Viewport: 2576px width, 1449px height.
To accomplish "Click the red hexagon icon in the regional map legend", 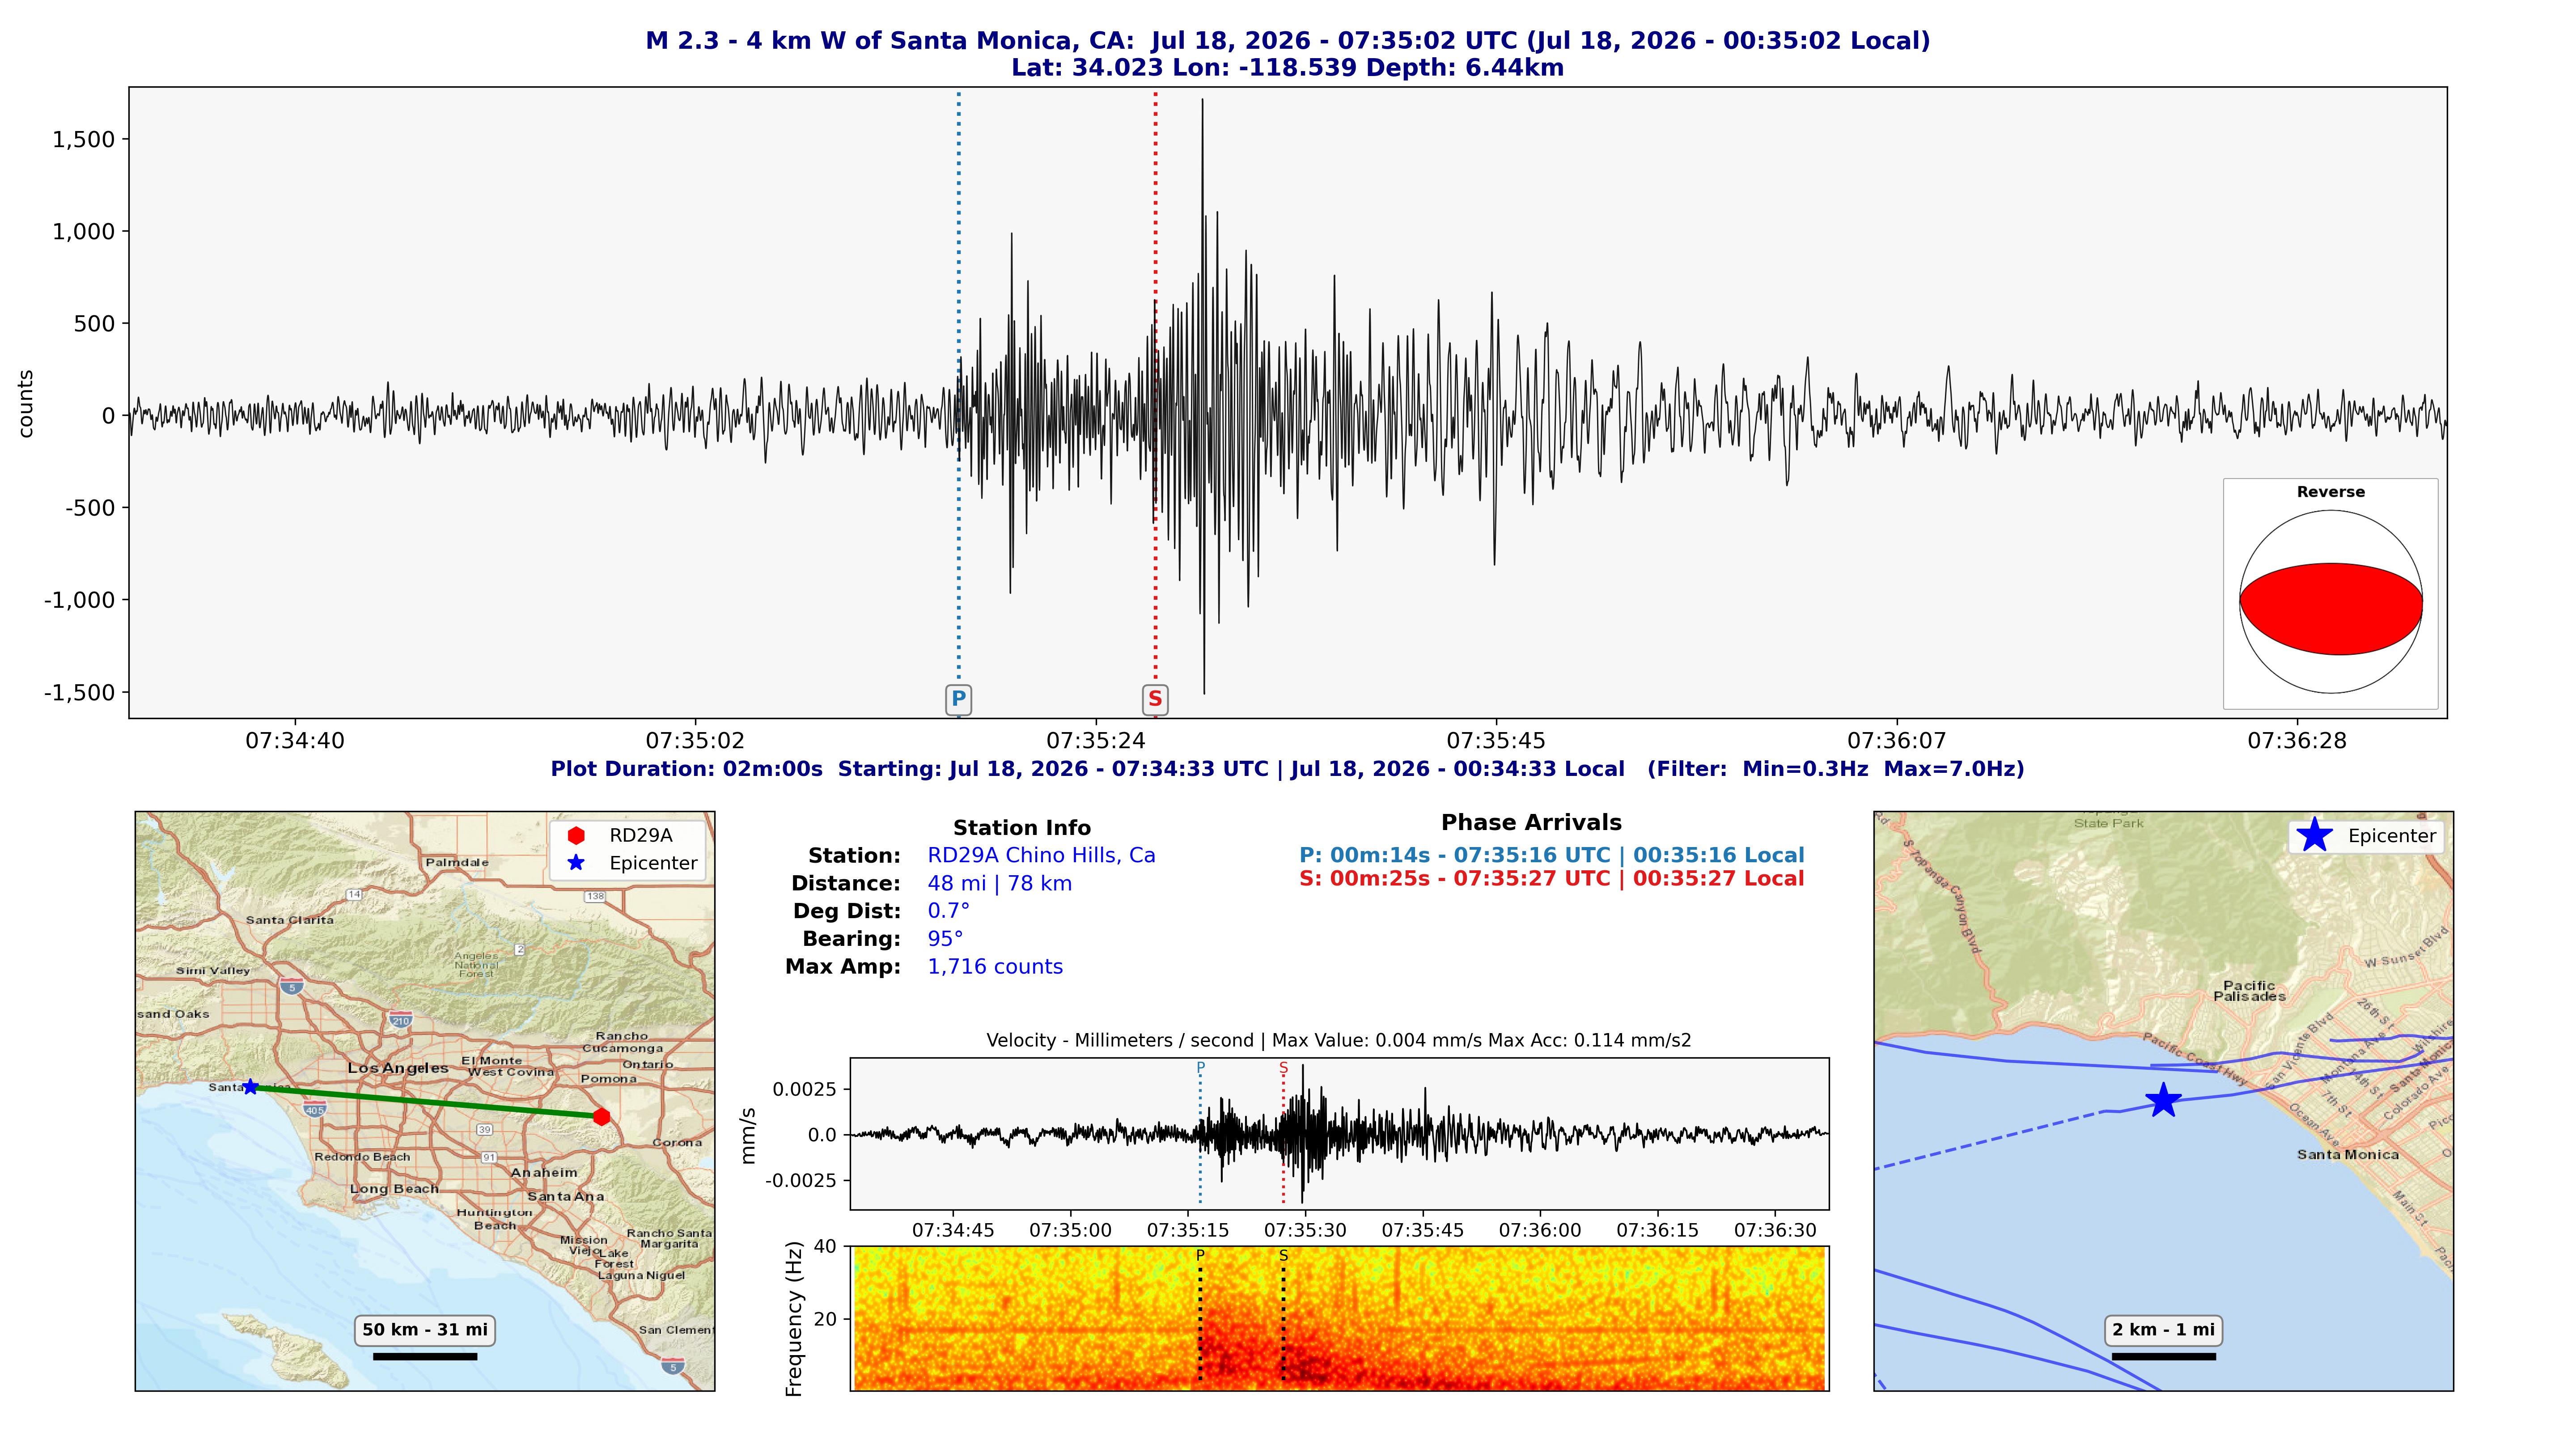I will pos(576,836).
